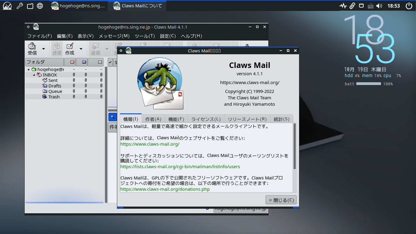The height and width of the screenshot is (234, 416).
Task: Open the wrench settings icon in panel
Action: [x=19, y=6]
